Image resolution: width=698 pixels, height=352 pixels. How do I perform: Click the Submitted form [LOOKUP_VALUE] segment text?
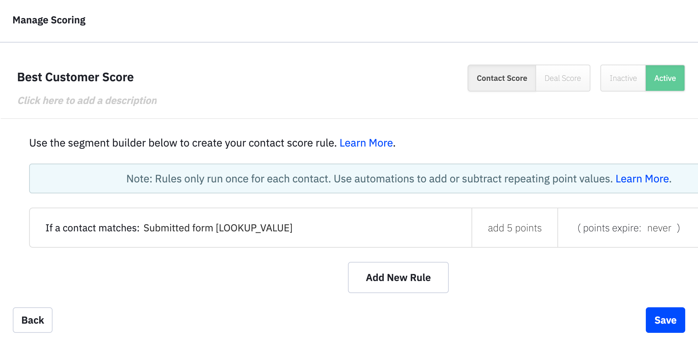218,228
